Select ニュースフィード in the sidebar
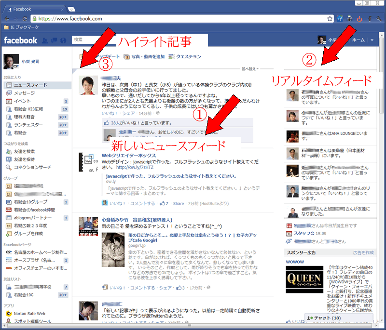This screenshot has height=330, width=386. [38, 85]
